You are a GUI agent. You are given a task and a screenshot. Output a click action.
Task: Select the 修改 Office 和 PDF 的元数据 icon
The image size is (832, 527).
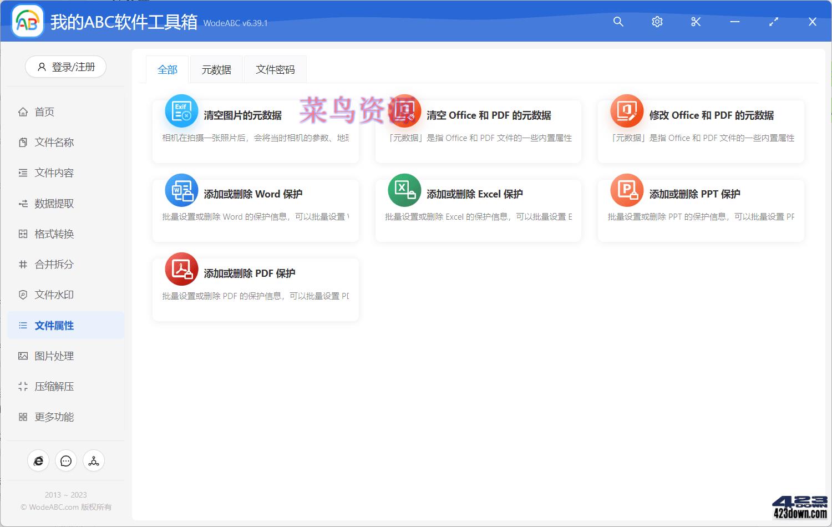tap(626, 110)
